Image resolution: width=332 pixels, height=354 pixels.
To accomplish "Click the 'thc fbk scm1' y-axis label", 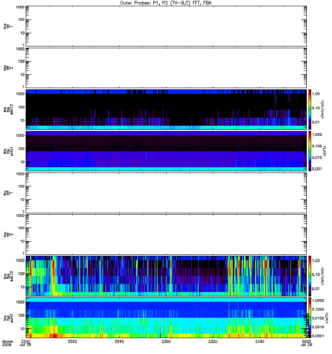I will [x=8, y=318].
